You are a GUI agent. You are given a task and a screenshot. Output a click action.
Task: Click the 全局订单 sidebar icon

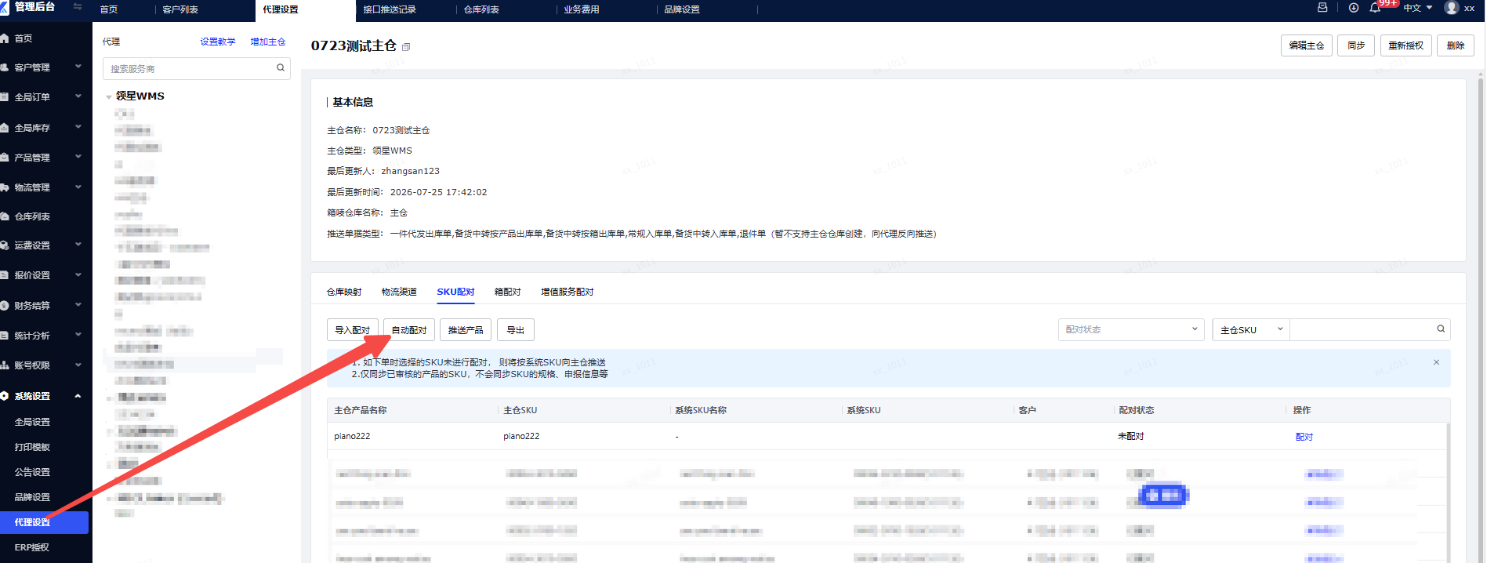[x=5, y=97]
